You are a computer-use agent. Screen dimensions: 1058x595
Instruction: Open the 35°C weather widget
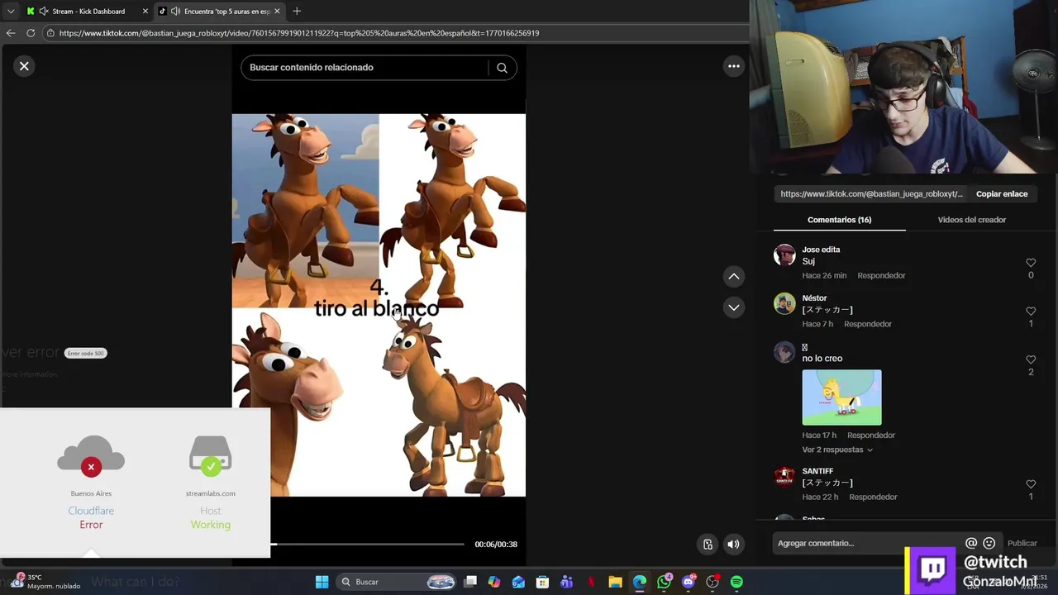click(47, 582)
